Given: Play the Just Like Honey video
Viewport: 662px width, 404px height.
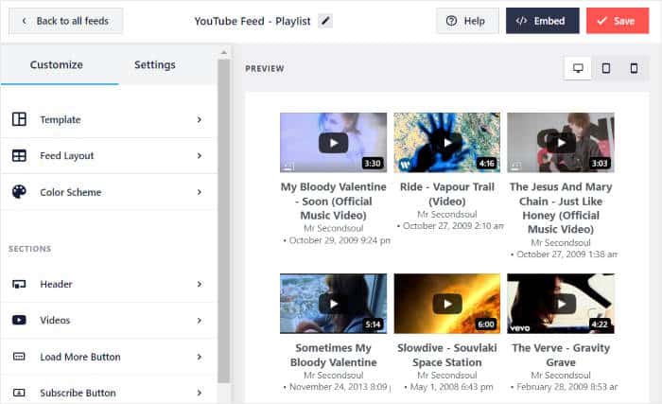Looking at the screenshot, I should point(561,143).
